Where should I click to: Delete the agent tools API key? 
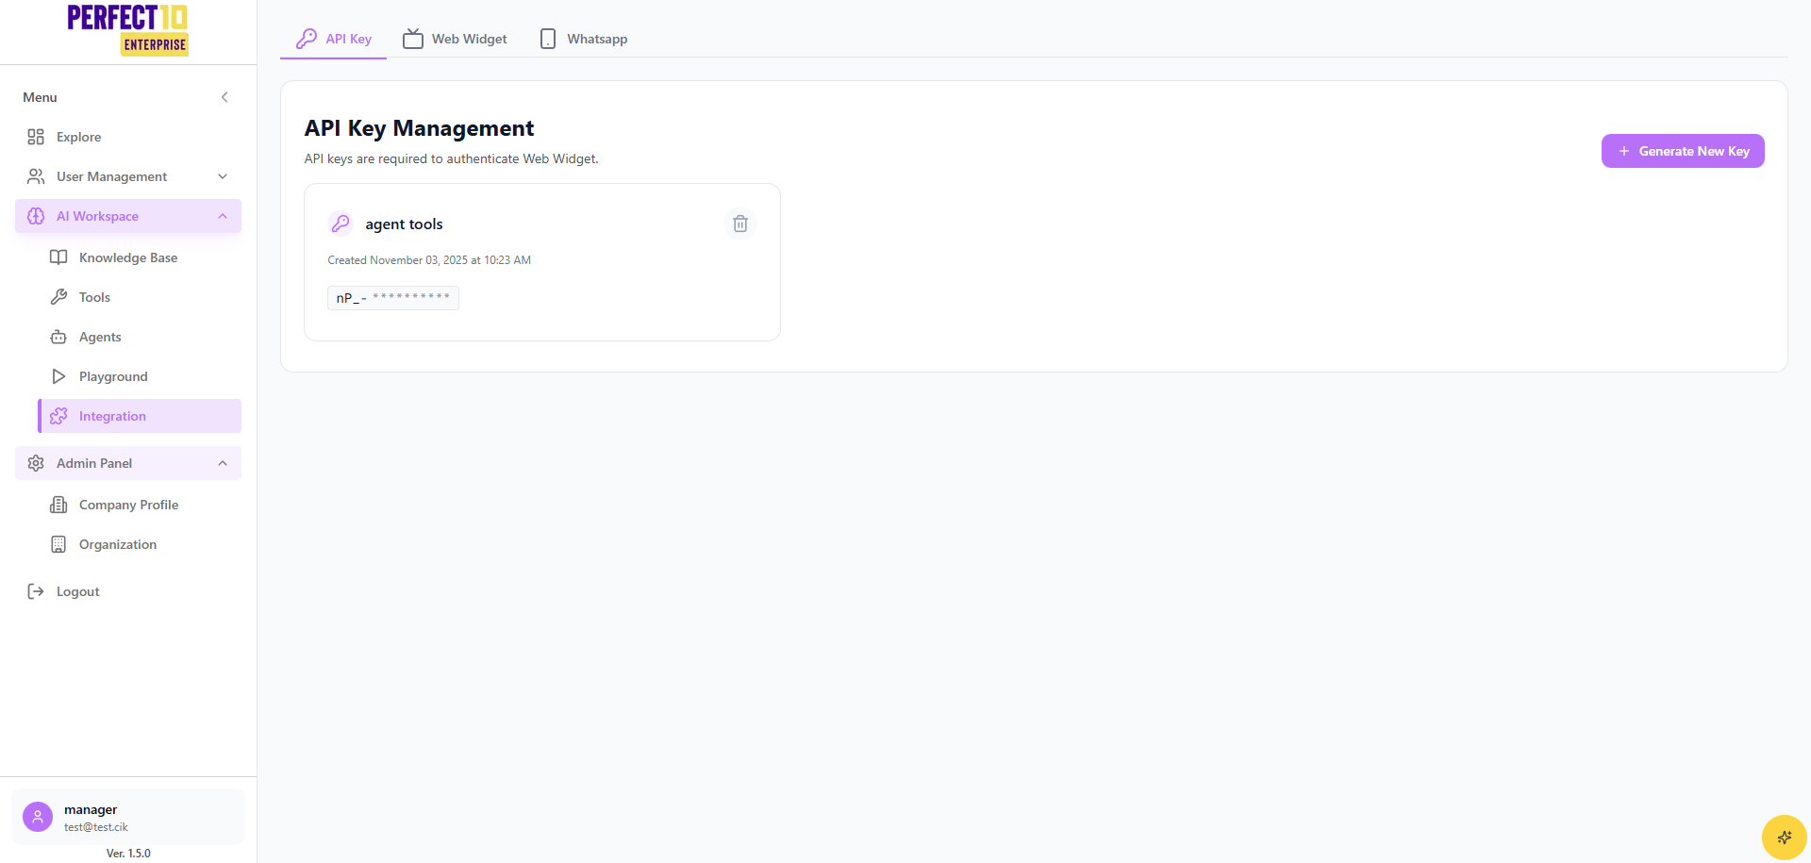pos(740,224)
